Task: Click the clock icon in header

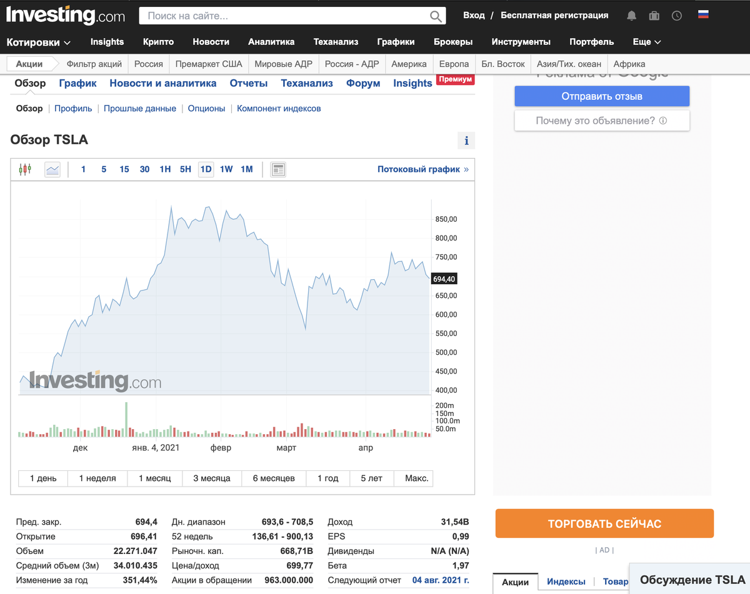Action: tap(677, 16)
